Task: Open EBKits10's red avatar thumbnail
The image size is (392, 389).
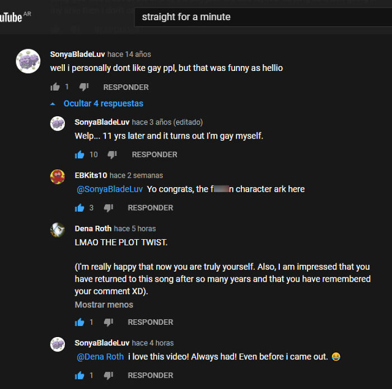Action: point(58,177)
